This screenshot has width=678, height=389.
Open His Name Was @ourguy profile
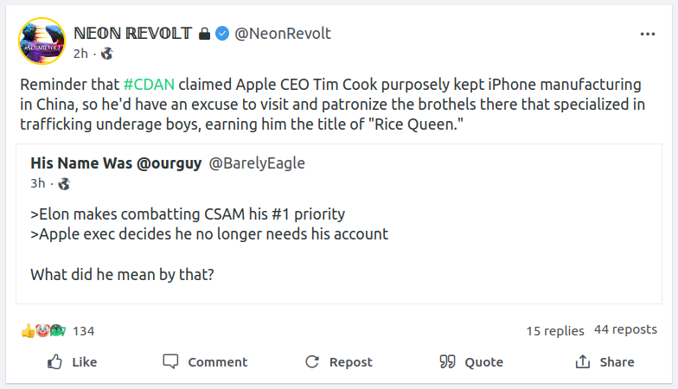click(116, 163)
